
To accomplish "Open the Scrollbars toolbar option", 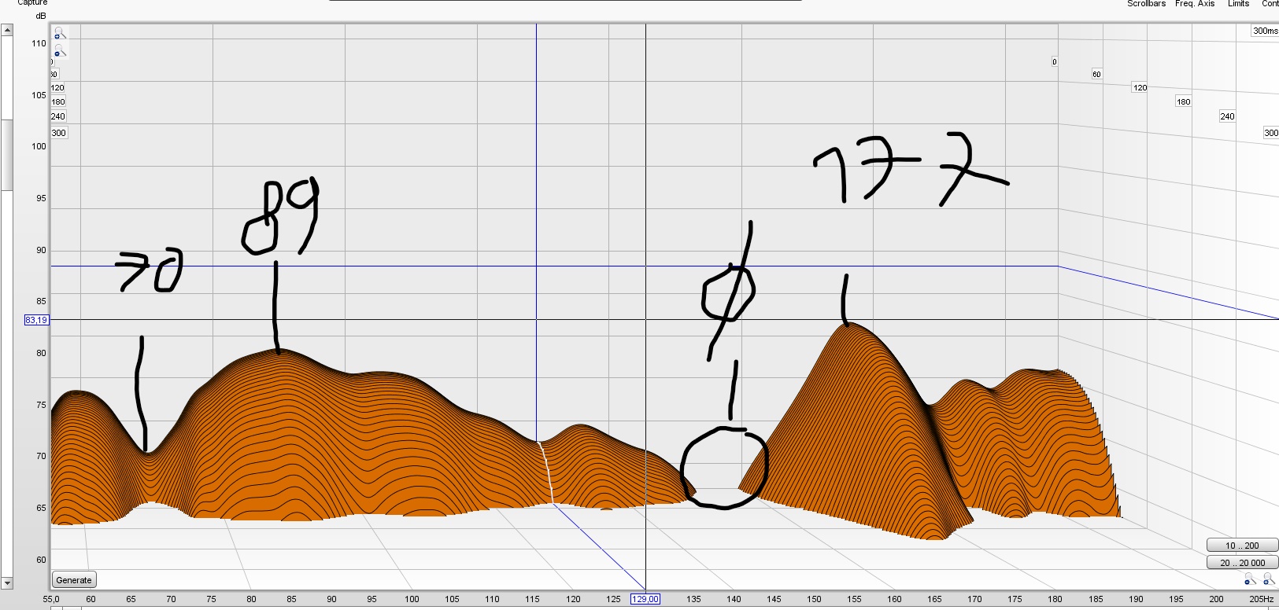I will 1146,4.
